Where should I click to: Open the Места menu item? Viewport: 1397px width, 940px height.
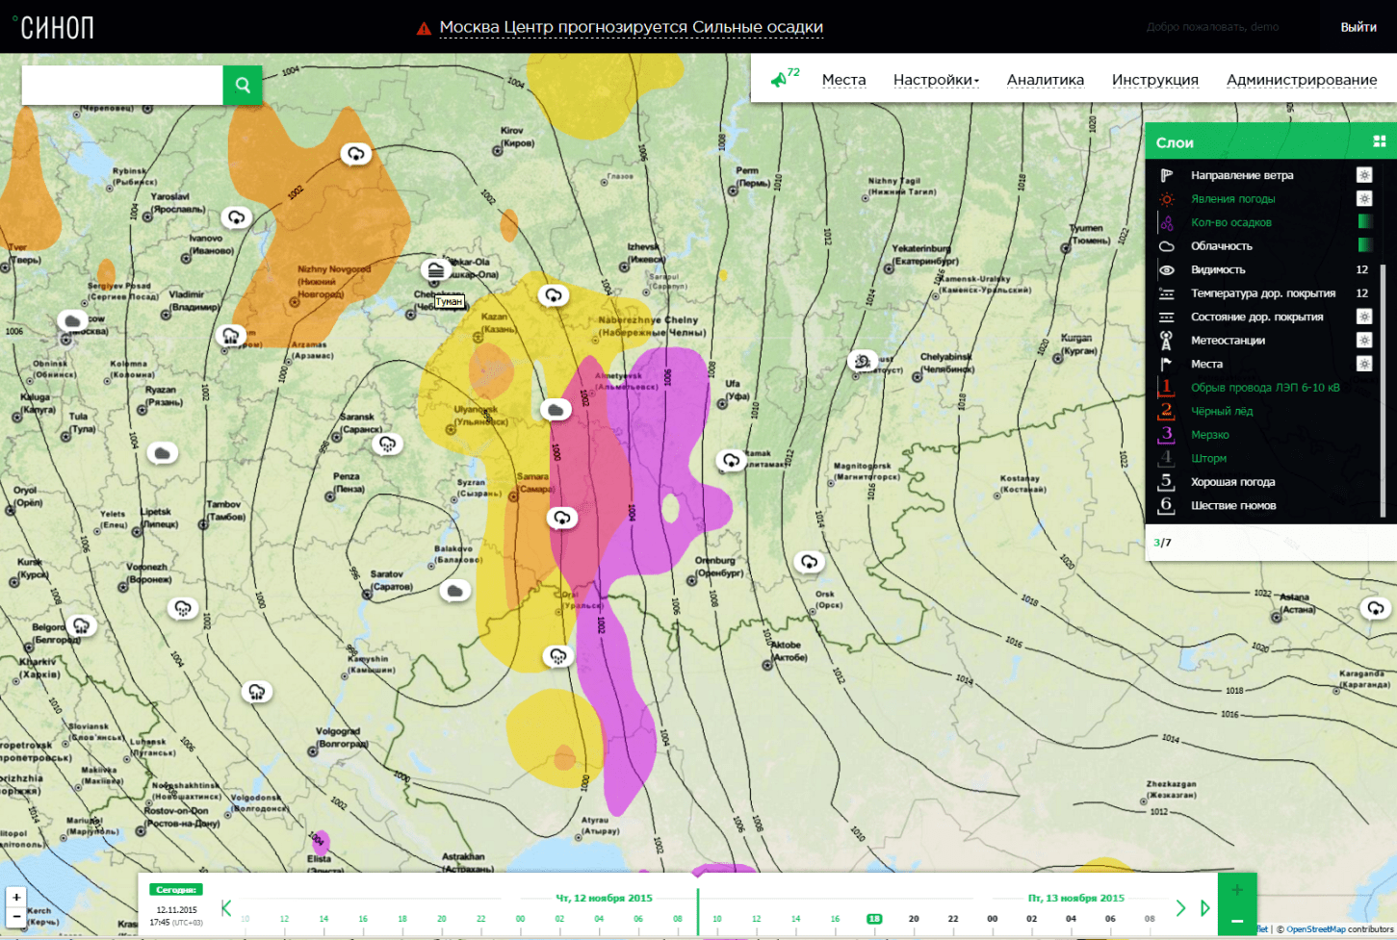pyautogui.click(x=843, y=80)
